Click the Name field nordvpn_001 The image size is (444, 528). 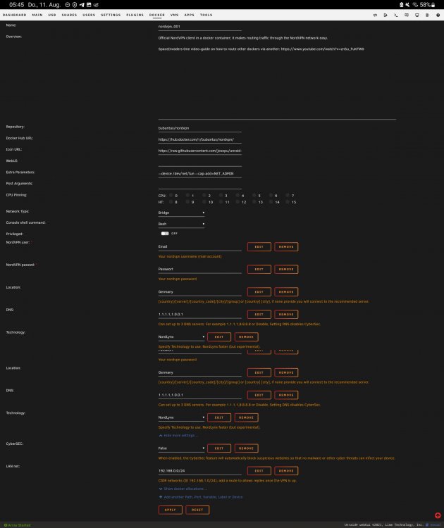click(200, 27)
